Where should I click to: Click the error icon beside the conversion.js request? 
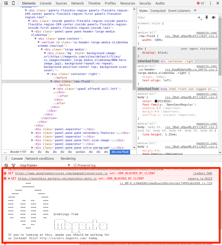tap(5, 173)
